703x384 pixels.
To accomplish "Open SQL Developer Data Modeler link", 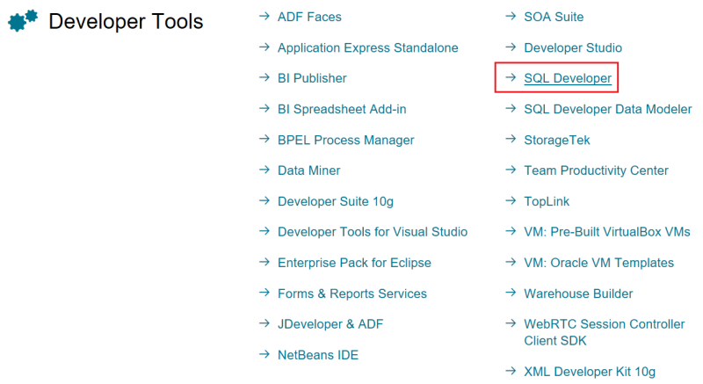I will [608, 109].
